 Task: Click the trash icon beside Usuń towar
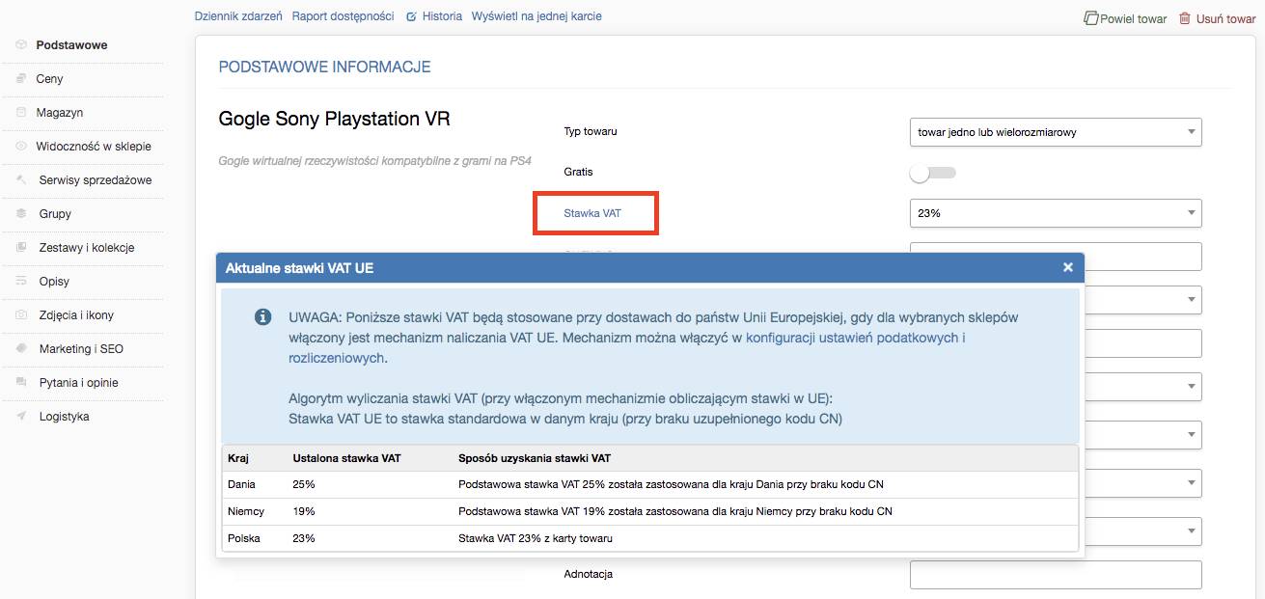(x=1184, y=18)
